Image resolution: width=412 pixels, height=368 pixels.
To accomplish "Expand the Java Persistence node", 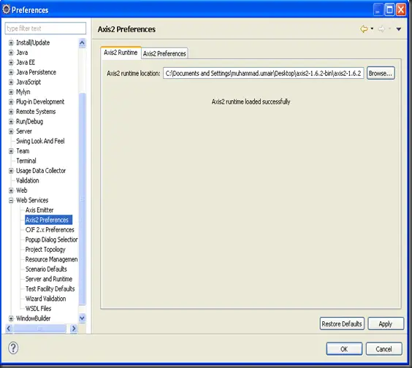I will [x=11, y=72].
